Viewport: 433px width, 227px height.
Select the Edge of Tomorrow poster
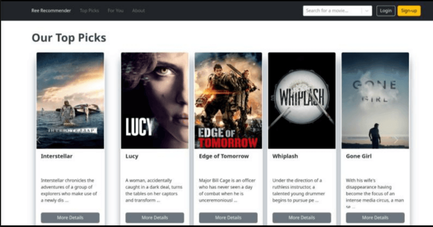coord(228,101)
